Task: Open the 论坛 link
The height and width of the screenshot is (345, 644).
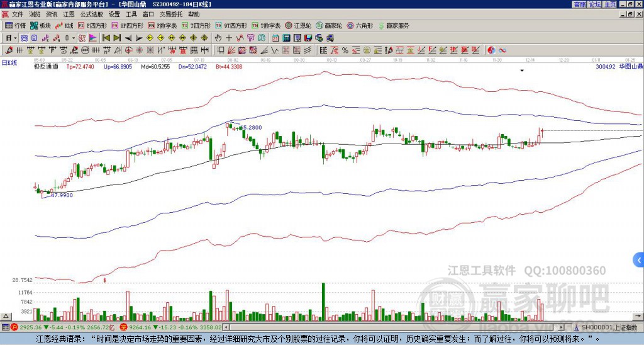Action: [595, 4]
